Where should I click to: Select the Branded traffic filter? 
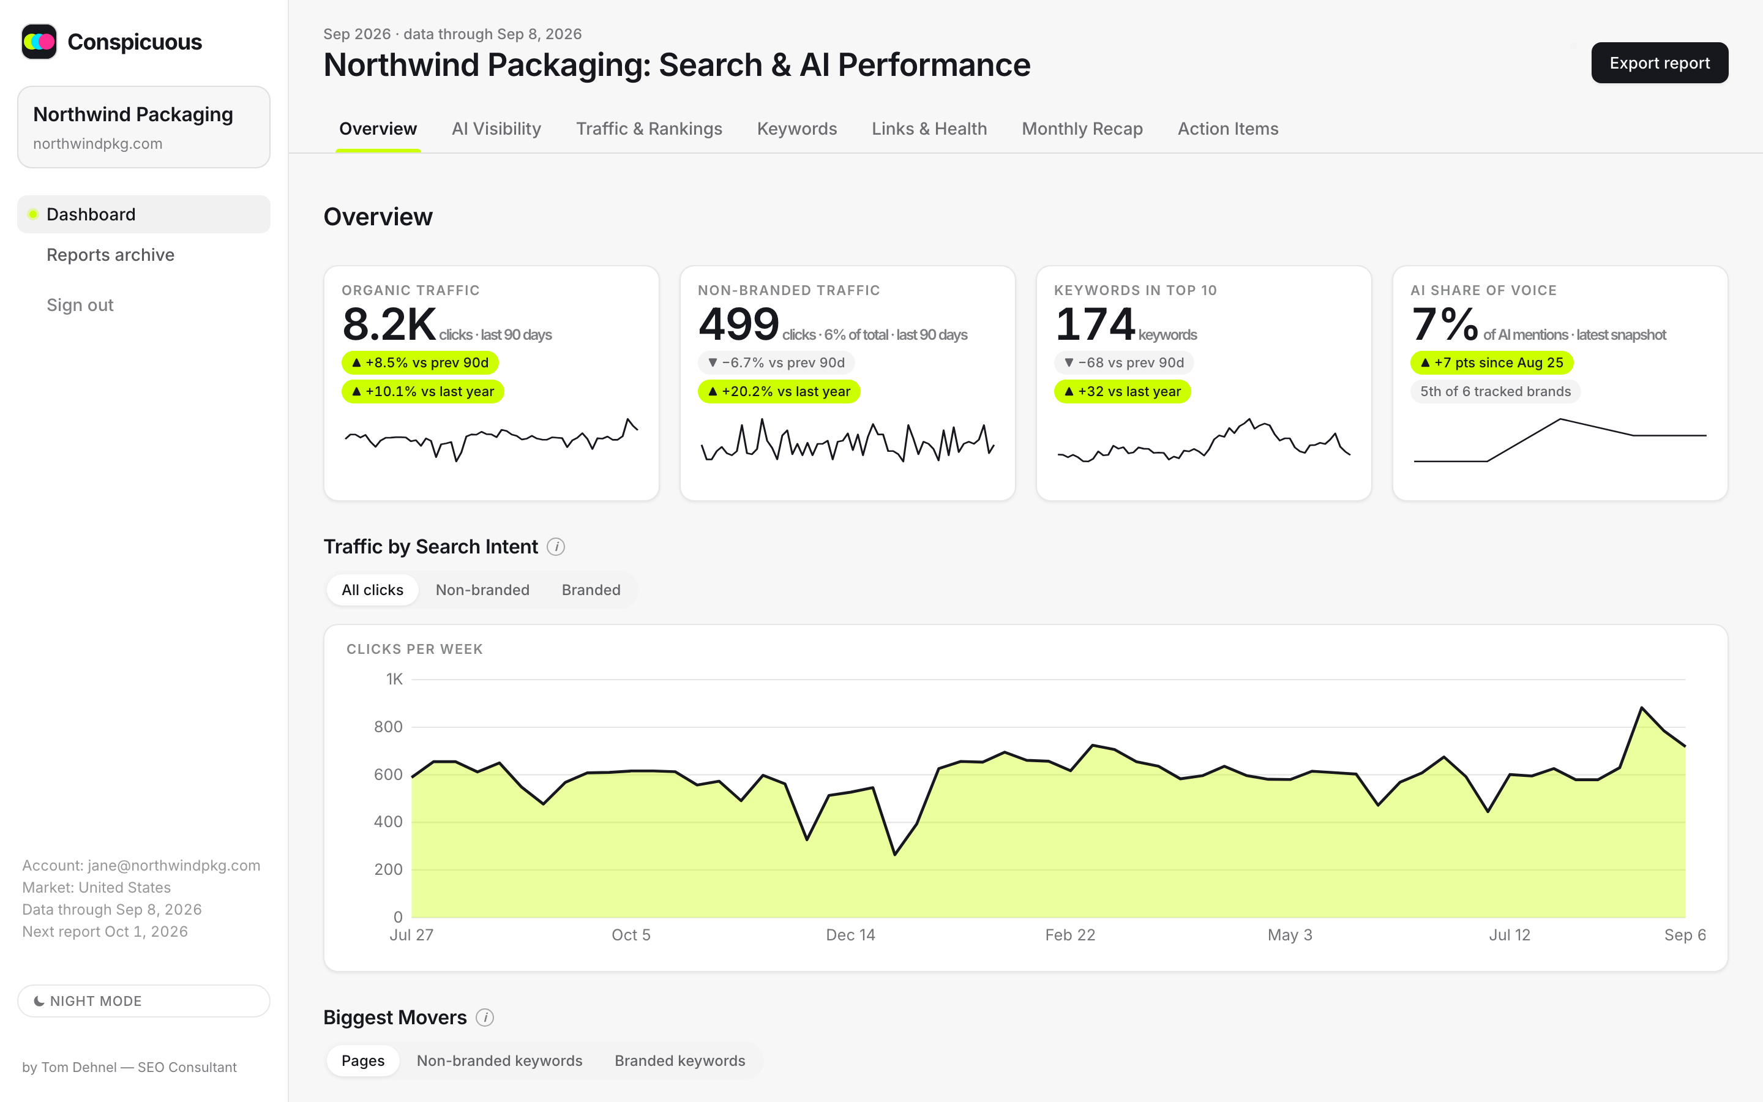591,590
